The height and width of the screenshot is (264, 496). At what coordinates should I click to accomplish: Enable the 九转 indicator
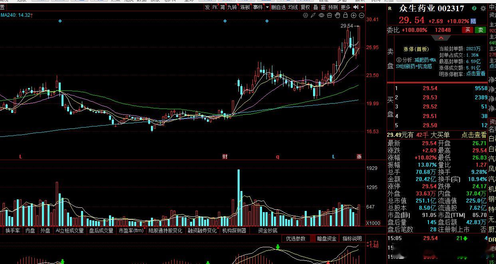point(232,7)
